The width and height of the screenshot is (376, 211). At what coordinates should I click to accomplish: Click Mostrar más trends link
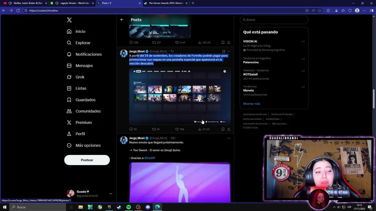tap(251, 104)
